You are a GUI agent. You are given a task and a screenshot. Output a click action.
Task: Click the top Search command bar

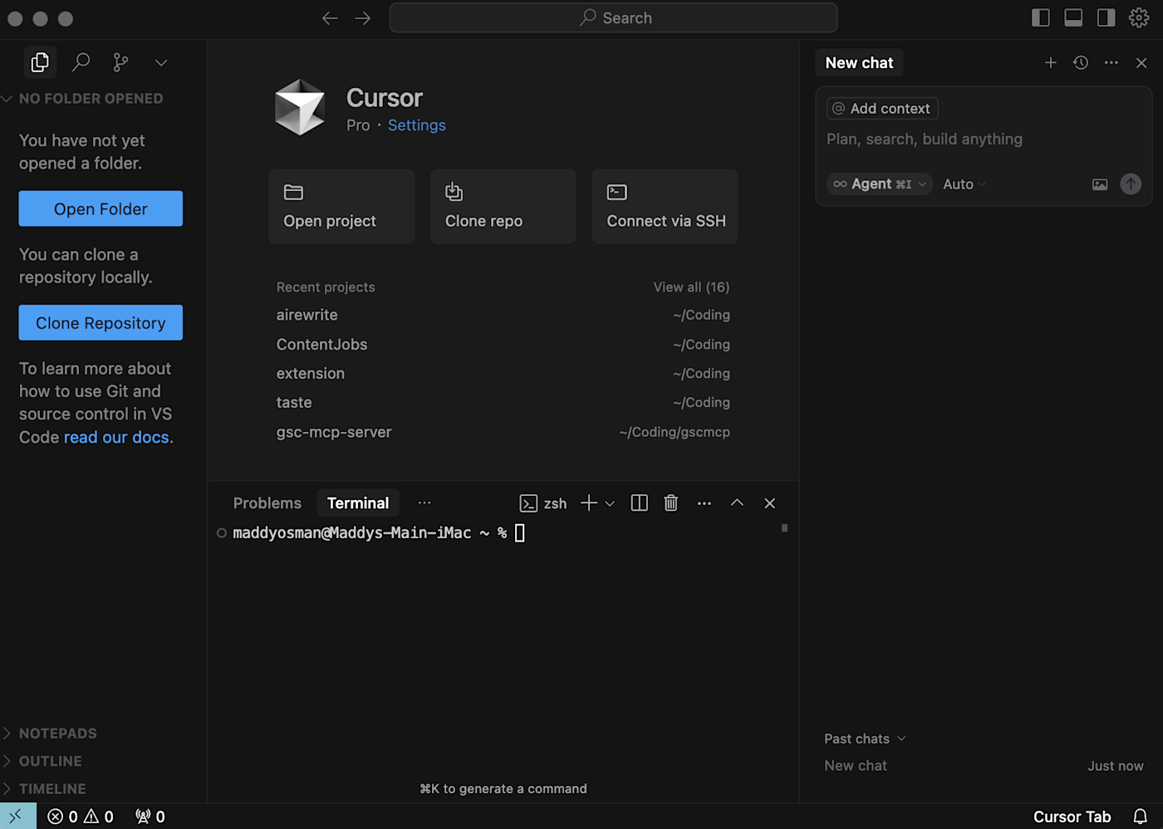(x=613, y=17)
